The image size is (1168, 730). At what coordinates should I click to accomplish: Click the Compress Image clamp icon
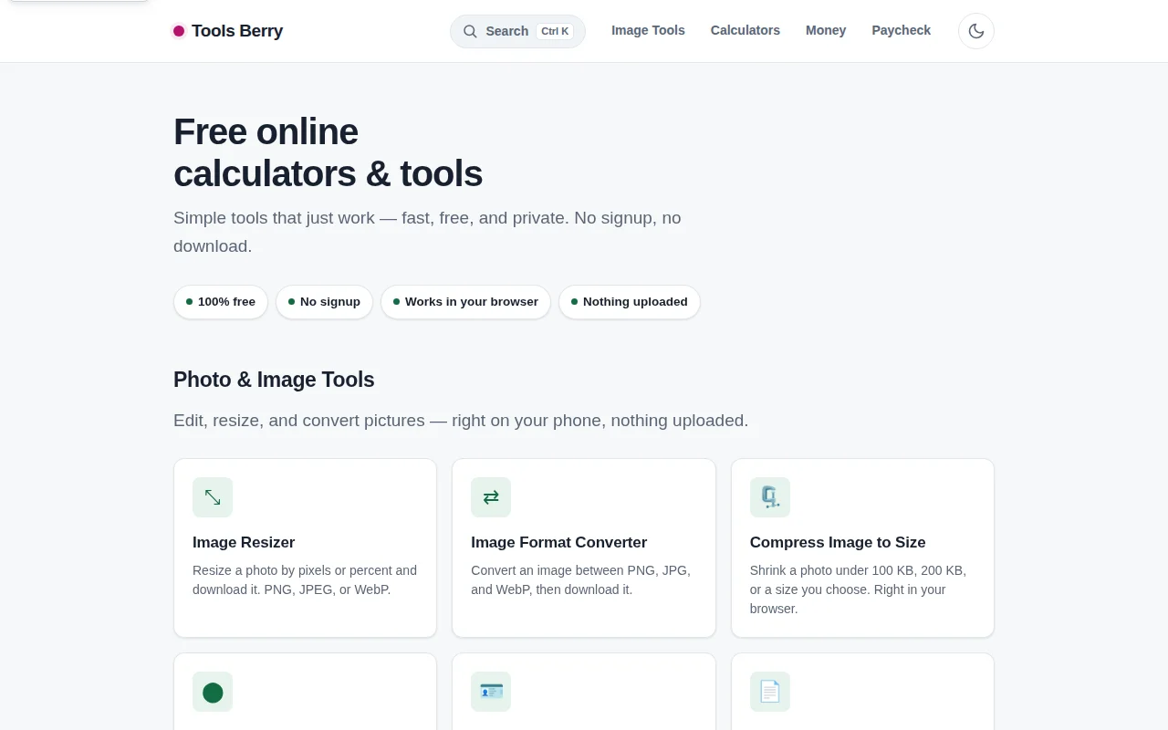[x=770, y=497]
